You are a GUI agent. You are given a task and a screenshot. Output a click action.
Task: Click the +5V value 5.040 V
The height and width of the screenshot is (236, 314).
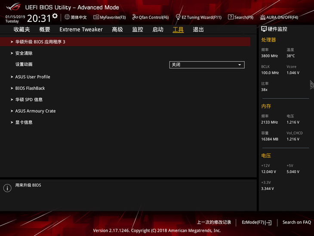[x=293, y=172]
